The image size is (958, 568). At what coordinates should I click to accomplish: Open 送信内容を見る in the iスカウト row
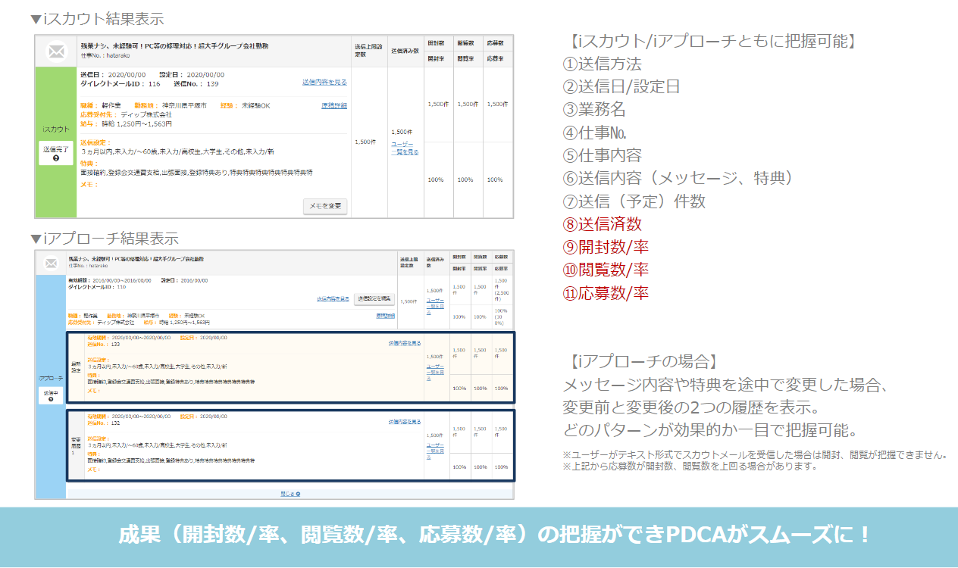(324, 82)
